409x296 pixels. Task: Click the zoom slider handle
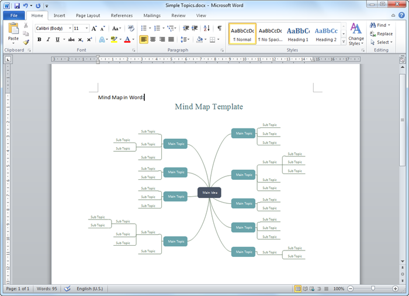(x=373, y=289)
